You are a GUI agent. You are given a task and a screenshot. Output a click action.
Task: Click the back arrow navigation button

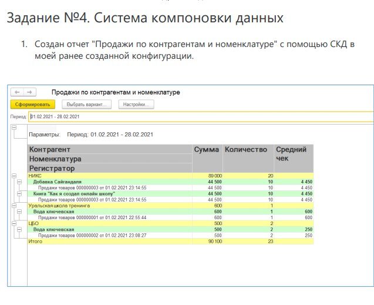[17, 92]
